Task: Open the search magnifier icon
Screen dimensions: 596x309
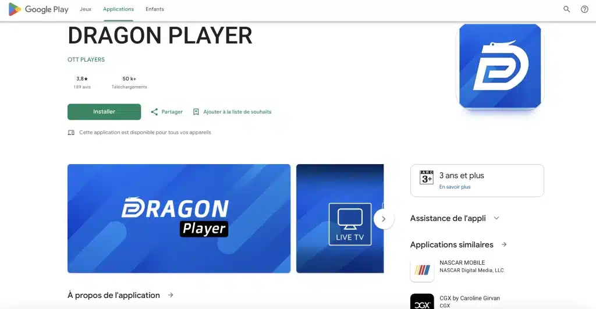Action: click(566, 9)
